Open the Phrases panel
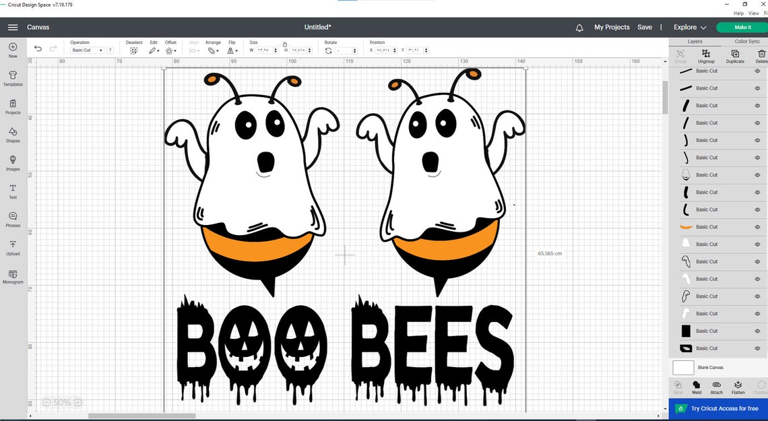 [x=12, y=219]
